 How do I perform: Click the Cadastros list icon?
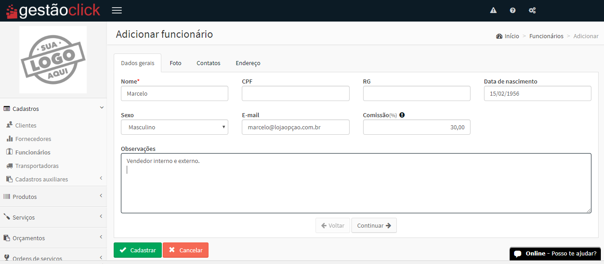(7, 109)
